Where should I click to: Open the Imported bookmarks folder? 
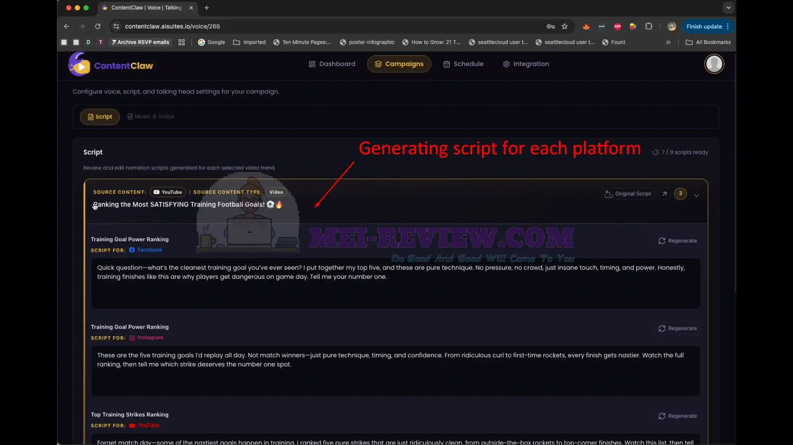click(x=249, y=42)
